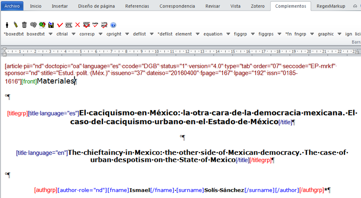Expand the corresp dropdown arrow
The height and width of the screenshot is (198, 361).
[x=101, y=34]
